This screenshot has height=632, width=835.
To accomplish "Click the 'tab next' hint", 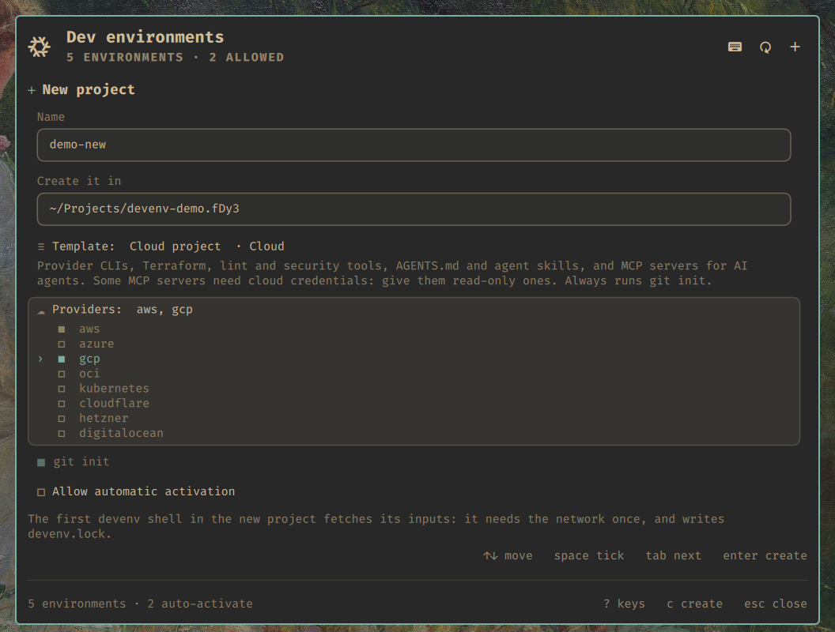I will coord(673,555).
